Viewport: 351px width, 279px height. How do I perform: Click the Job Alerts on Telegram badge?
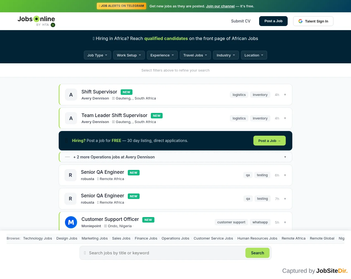[121, 6]
